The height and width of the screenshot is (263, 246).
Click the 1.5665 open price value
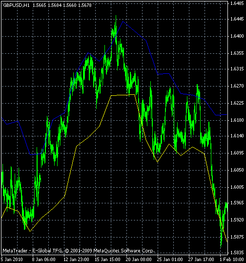[39, 5]
